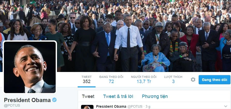Open the gear settings icon beside follow button
Screen dimensions: 231x109
pyautogui.click(x=193, y=80)
